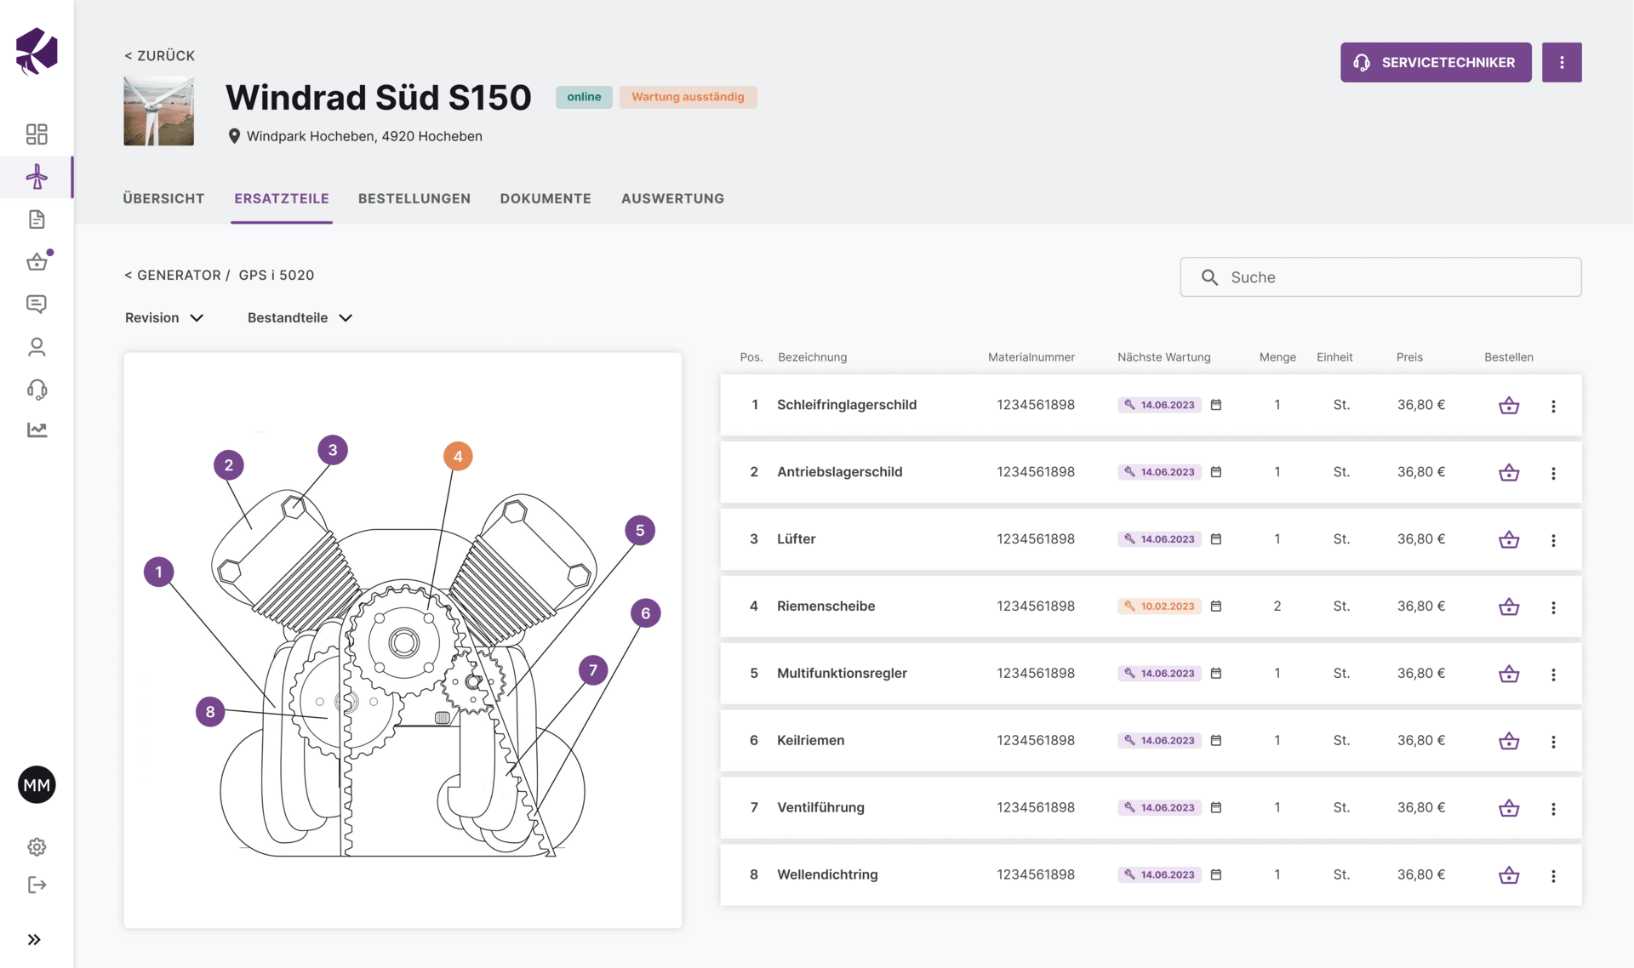
Task: Click the orange overdue date badge for Riemenscheibe
Action: pos(1158,606)
